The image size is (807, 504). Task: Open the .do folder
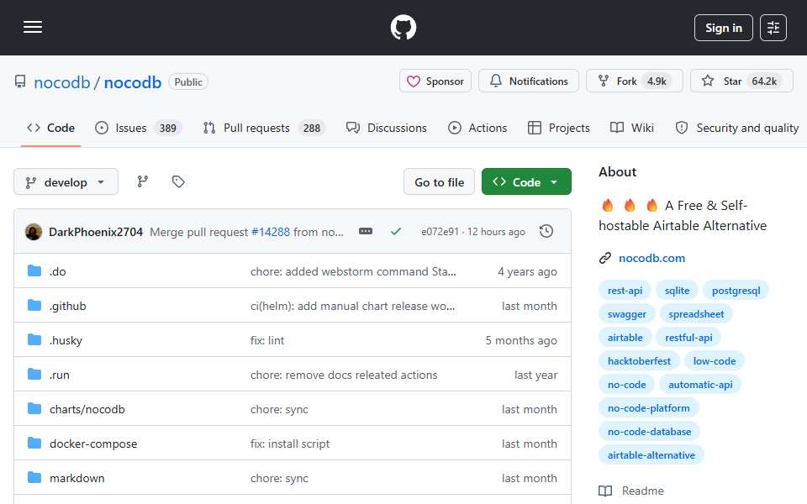tap(58, 271)
